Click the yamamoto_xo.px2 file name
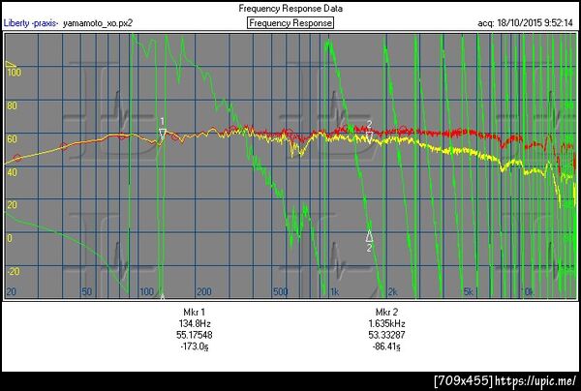581x391 pixels. [98, 23]
